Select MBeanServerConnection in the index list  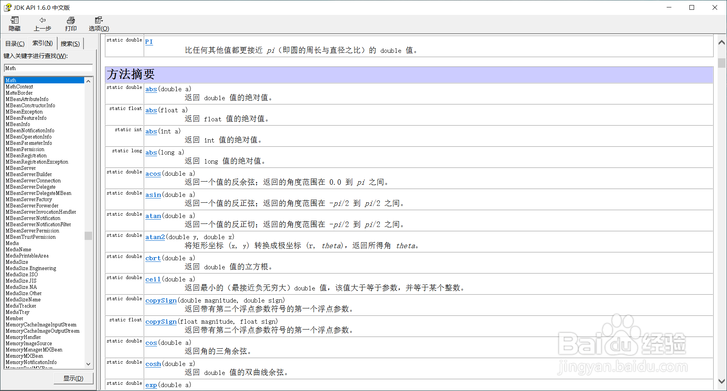(33, 180)
